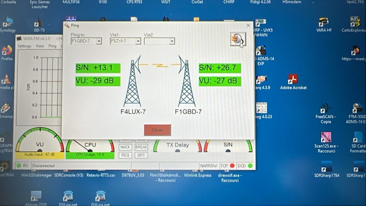Open Ping menu in VARA FM window
Image resolution: width=366 pixels, height=206 pixels.
(52, 46)
